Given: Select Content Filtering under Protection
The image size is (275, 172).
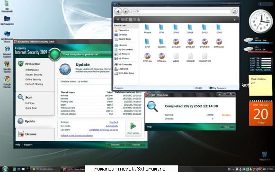Looking at the screenshot, I should 34,84.
